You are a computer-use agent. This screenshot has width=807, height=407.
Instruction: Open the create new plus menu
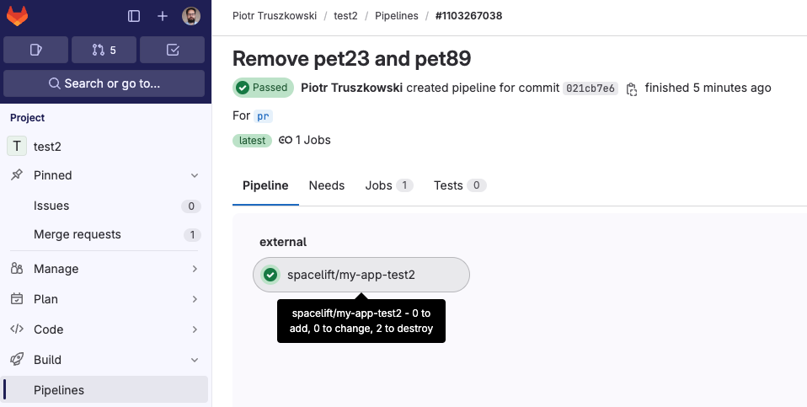click(163, 16)
